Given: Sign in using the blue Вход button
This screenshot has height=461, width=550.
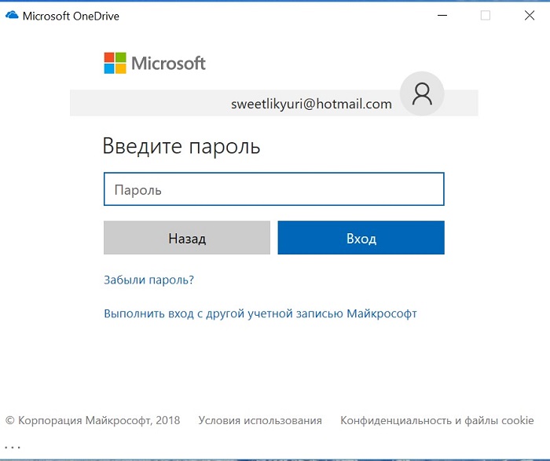Looking at the screenshot, I should pyautogui.click(x=361, y=238).
